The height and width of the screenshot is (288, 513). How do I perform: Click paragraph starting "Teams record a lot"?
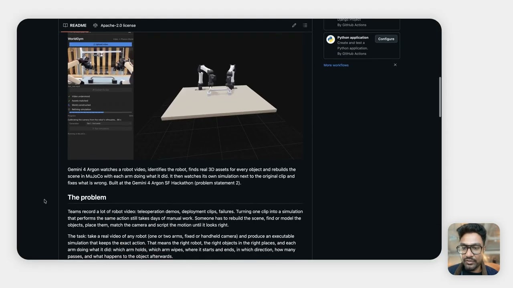click(185, 218)
